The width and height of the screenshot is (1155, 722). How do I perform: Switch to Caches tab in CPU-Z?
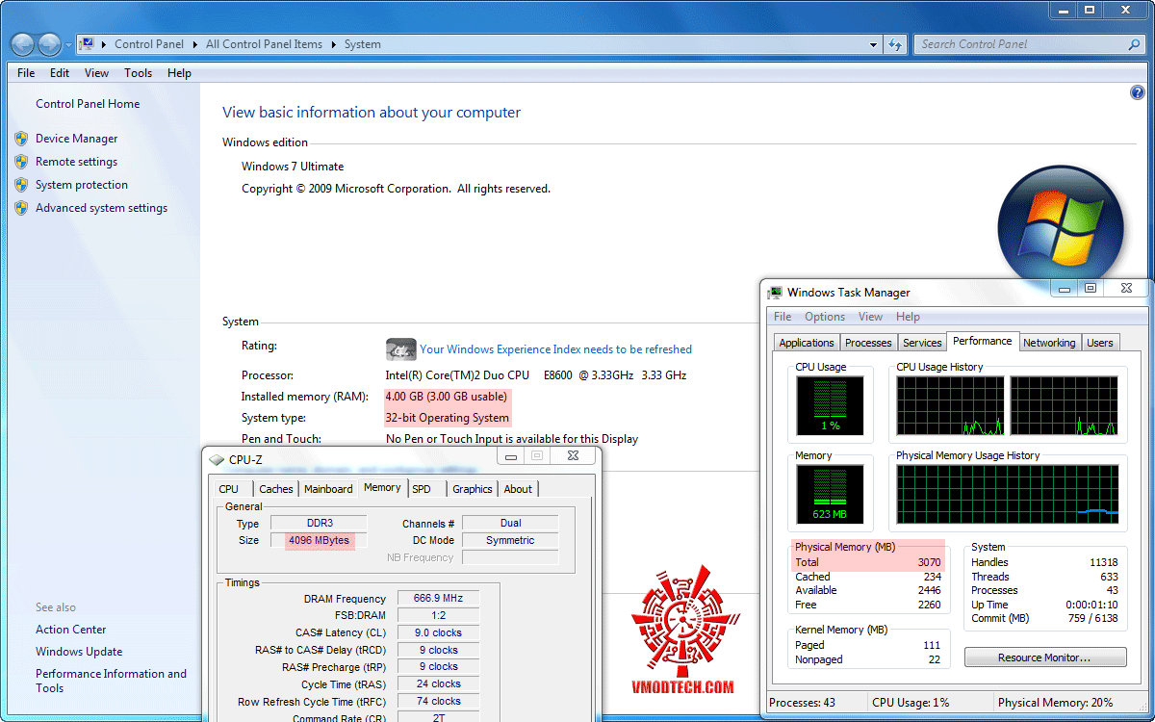tap(276, 489)
